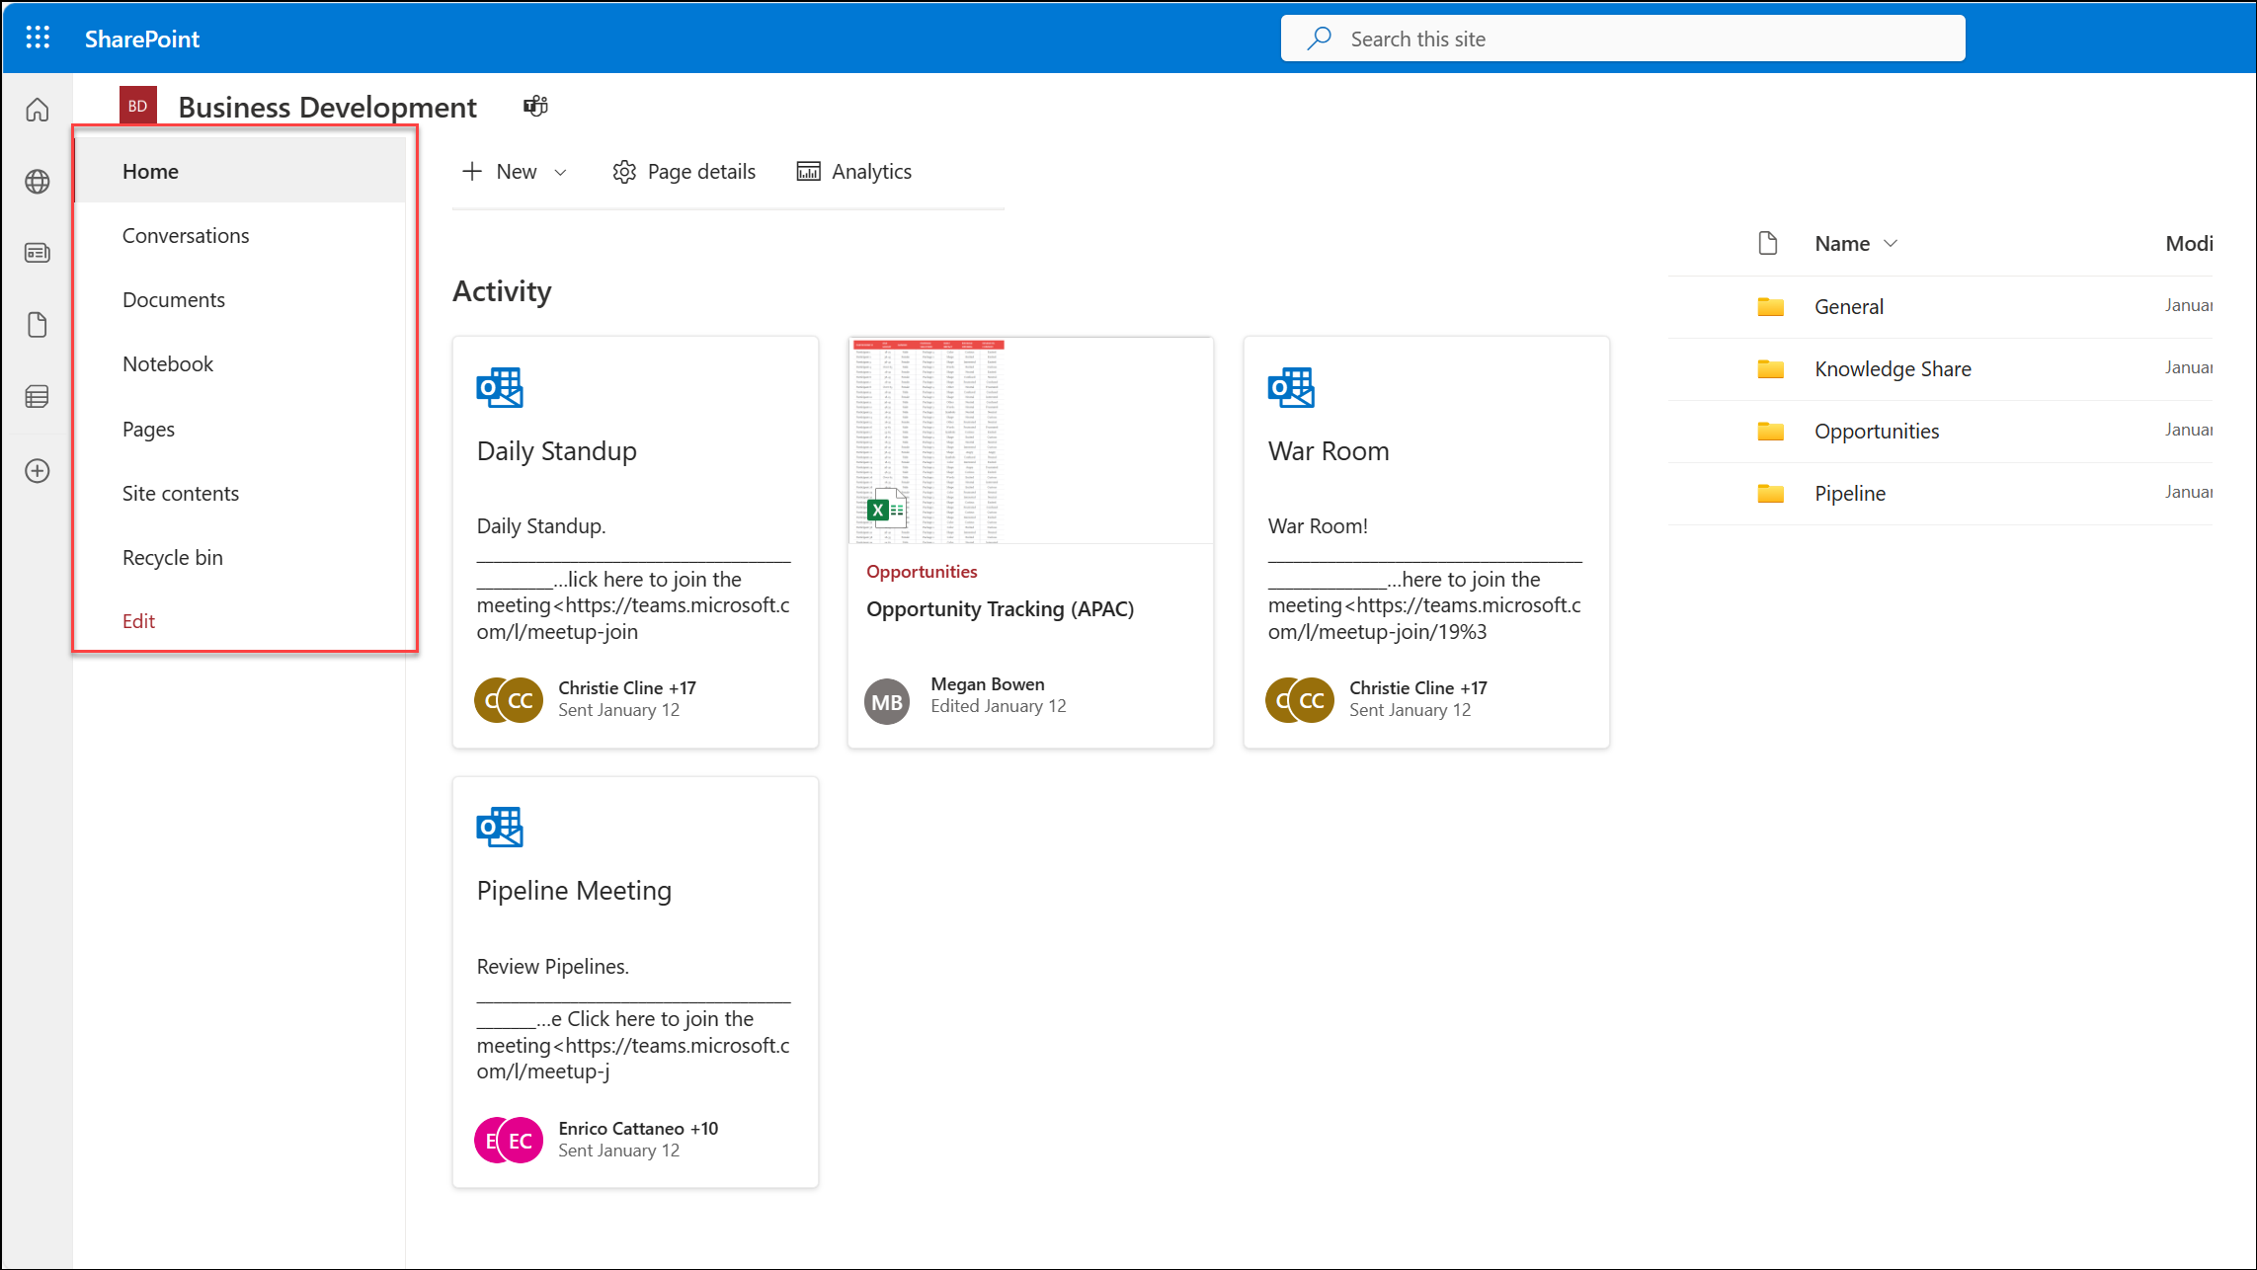2257x1270 pixels.
Task: Expand the New dropdown menu
Action: pos(561,171)
